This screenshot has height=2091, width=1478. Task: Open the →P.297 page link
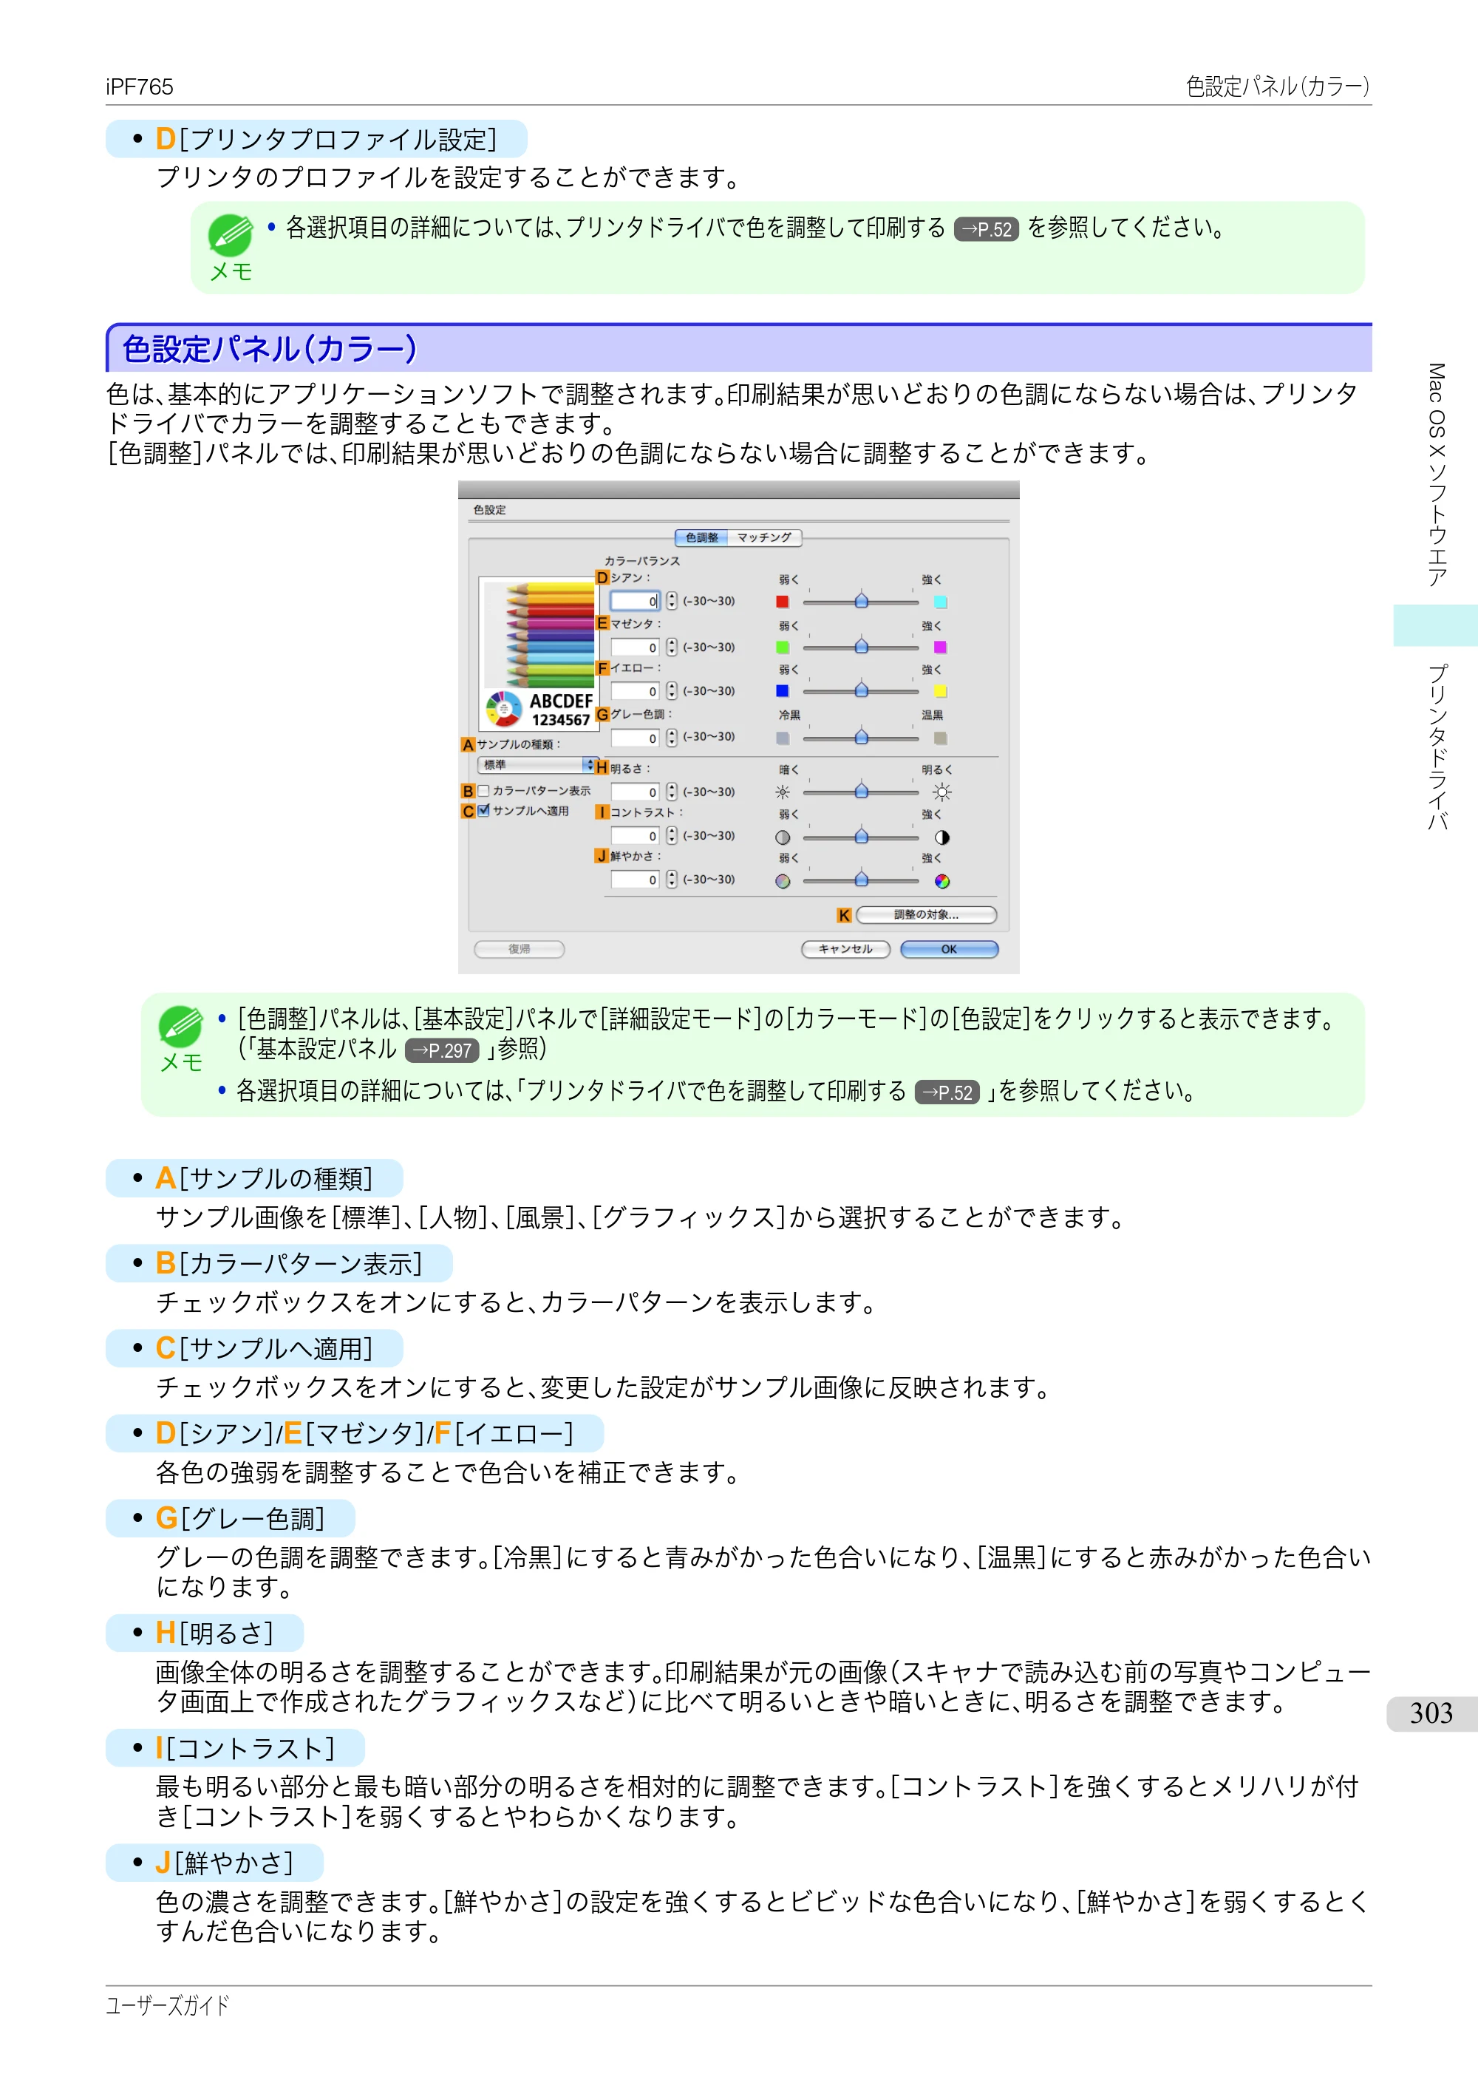point(442,1051)
